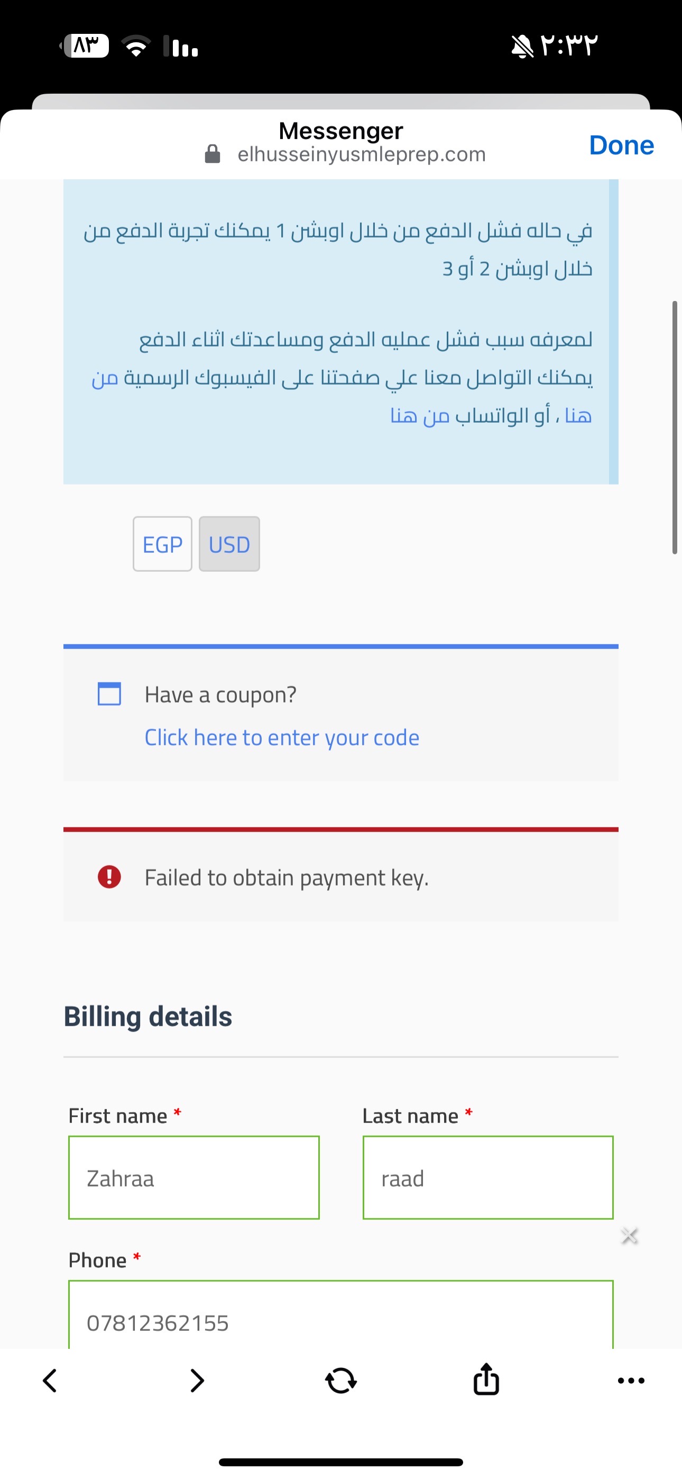Select the USD currency option
Viewport: 682px width, 1479px height.
229,544
